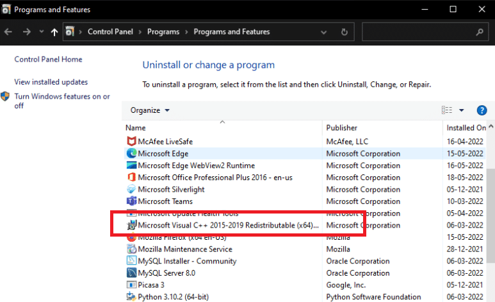Select MySQL Server 8.0 icon
495x302 pixels.
[x=131, y=273]
